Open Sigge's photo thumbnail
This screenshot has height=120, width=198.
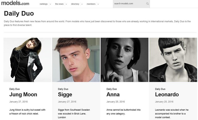76,60
